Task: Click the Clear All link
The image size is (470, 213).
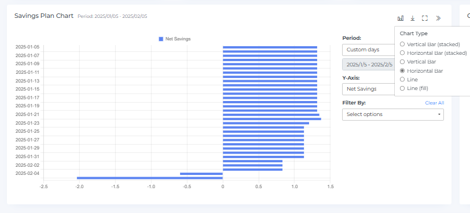Action: [435, 103]
